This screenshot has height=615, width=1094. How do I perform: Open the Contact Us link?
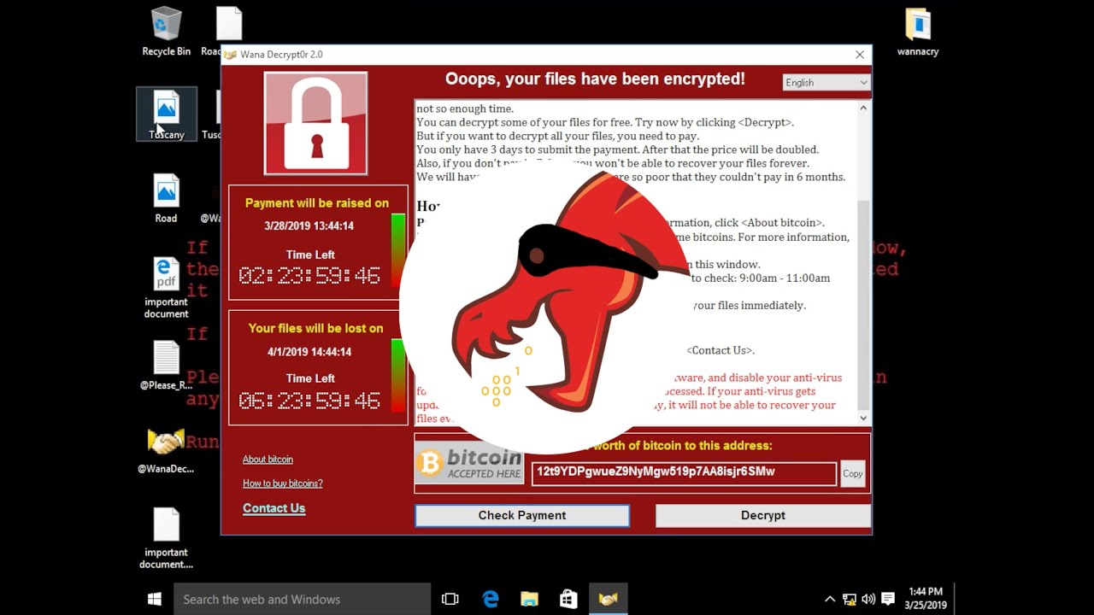273,508
